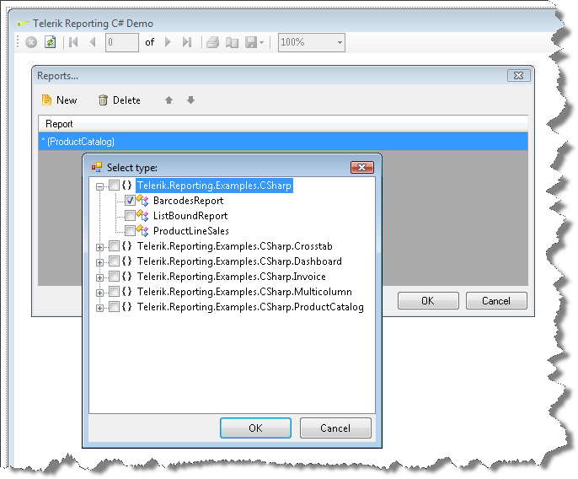The image size is (578, 479).
Task: Click the ListBoundReport class icon
Action: coord(142,216)
